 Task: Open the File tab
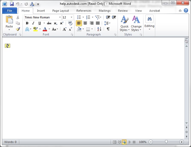click(10, 11)
